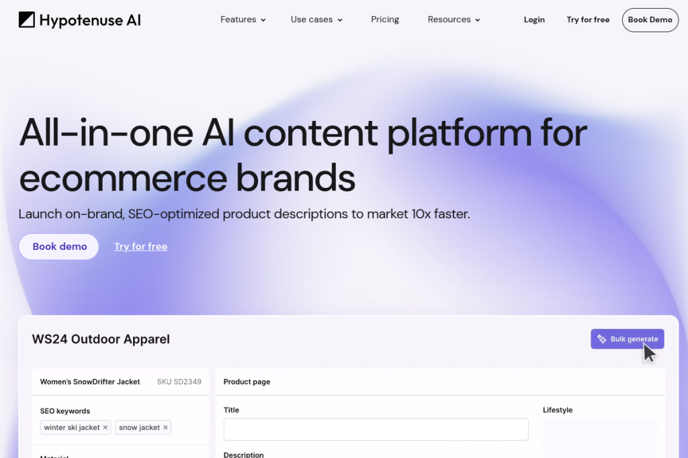Click the SKU SD2349 label
Screen dimensions: 688x458
tap(179, 381)
